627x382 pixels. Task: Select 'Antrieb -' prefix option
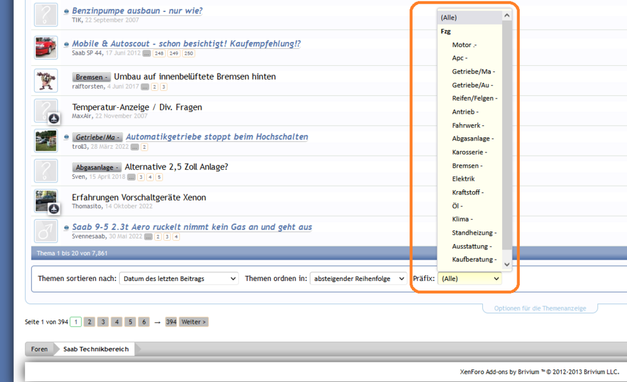(x=470, y=112)
